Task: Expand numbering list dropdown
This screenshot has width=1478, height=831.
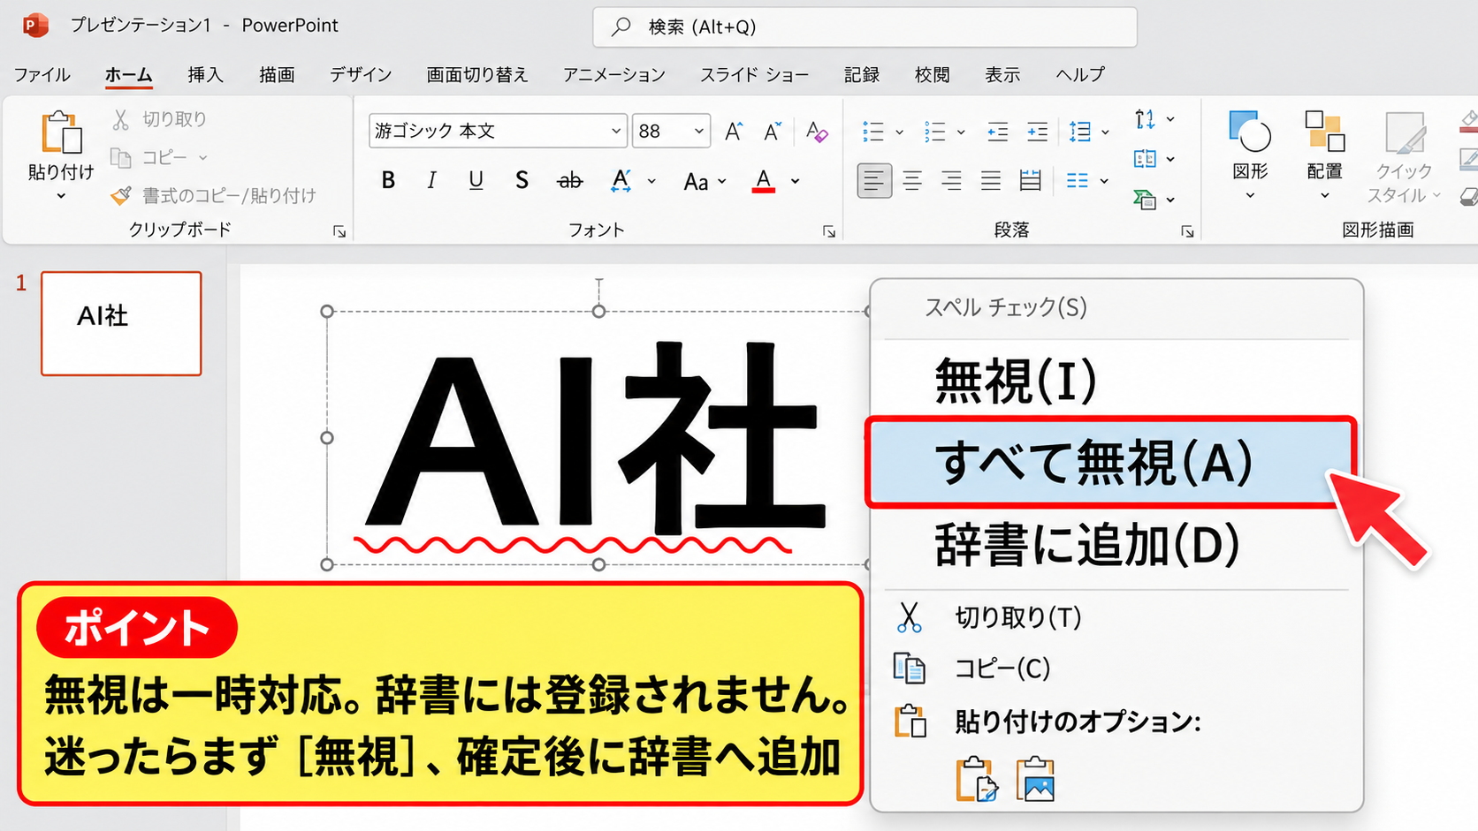Action: 961,132
